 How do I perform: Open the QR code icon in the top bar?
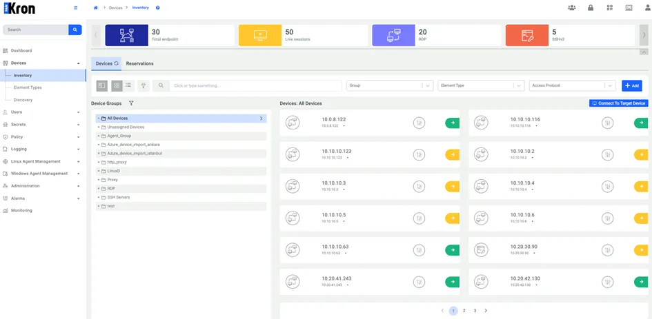click(x=610, y=8)
